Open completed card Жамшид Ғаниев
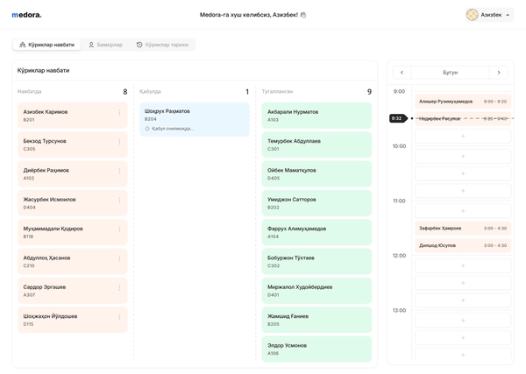Image resolution: width=526 pixels, height=374 pixels. [x=316, y=320]
